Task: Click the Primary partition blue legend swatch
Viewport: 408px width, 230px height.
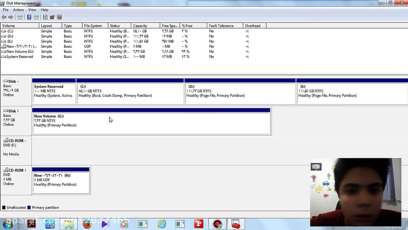Action: coord(29,208)
